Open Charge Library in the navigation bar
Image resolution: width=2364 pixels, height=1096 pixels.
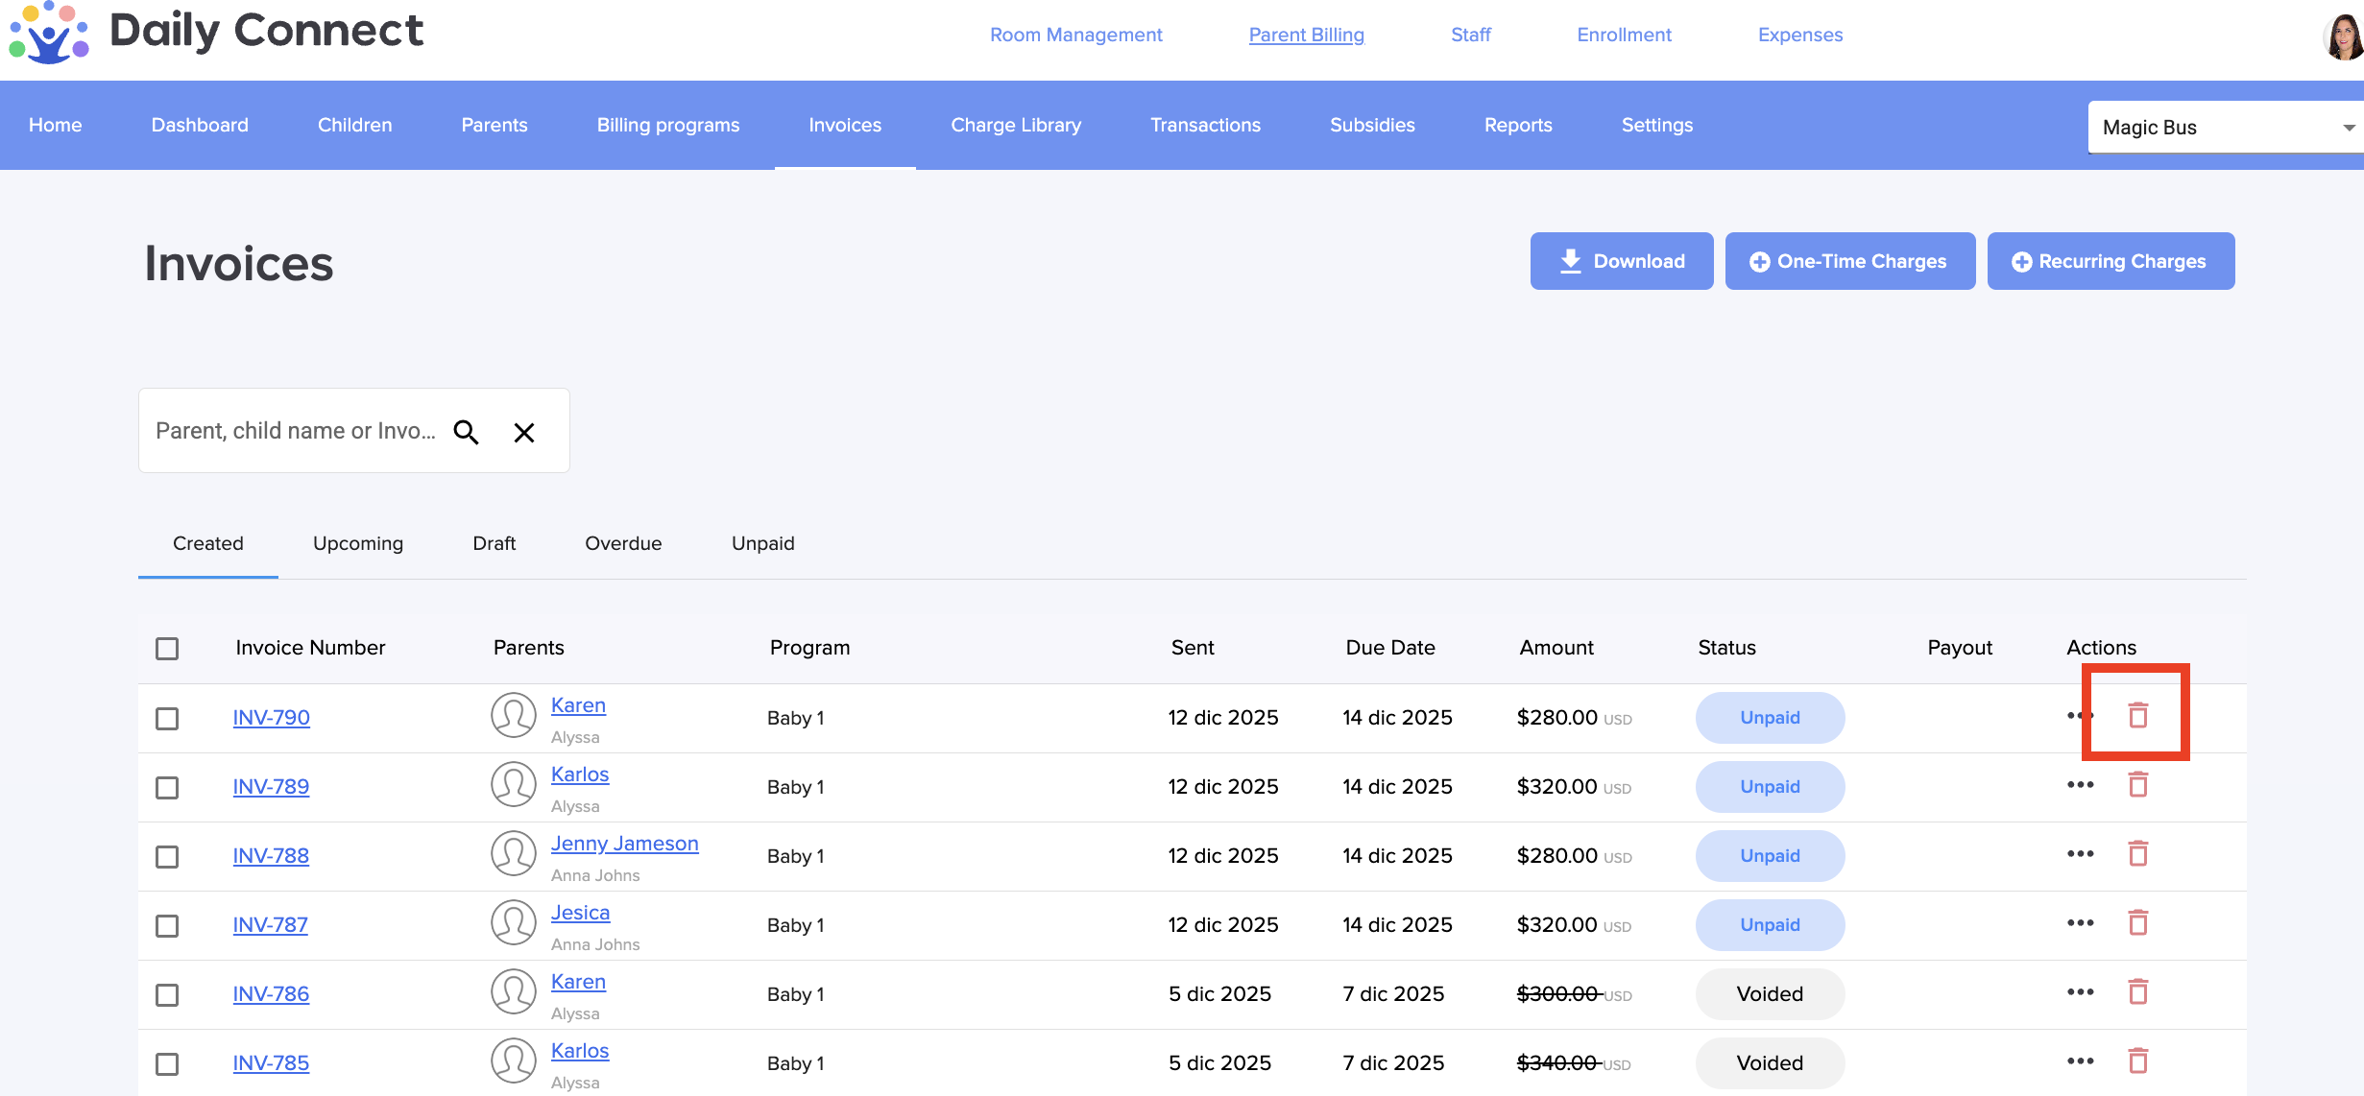pyautogui.click(x=1015, y=125)
